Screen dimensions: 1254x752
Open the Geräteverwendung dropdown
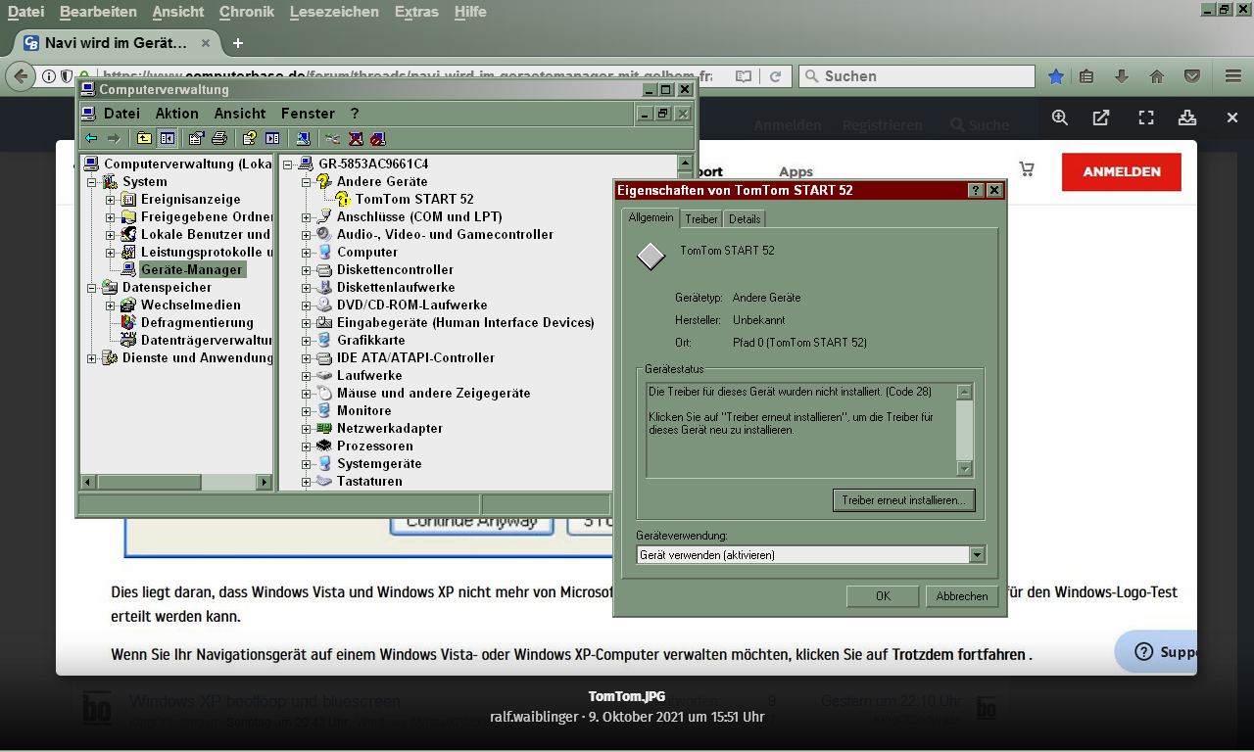(x=977, y=555)
